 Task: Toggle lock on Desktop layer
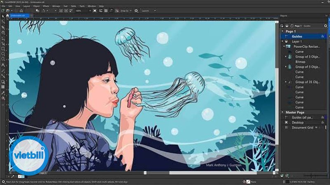323,122
